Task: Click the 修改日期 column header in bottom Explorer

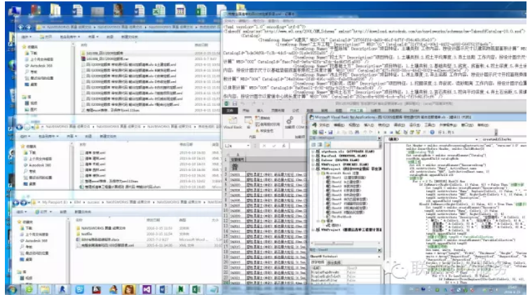Action: 153,220
